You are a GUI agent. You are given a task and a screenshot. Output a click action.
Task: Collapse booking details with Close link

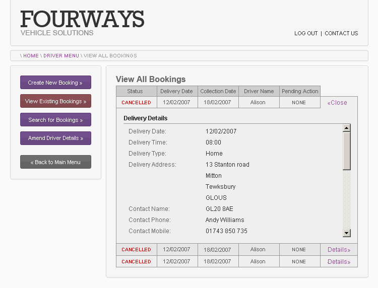click(x=337, y=103)
